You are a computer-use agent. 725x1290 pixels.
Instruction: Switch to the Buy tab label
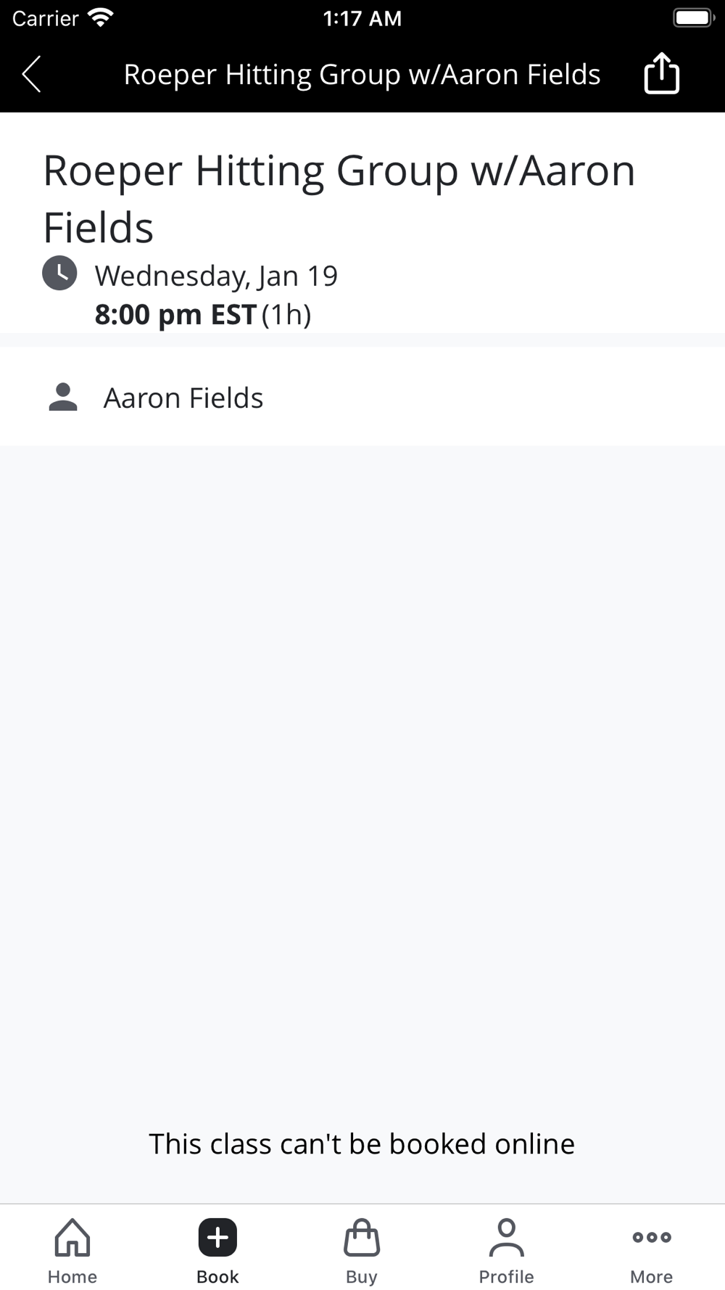click(362, 1277)
